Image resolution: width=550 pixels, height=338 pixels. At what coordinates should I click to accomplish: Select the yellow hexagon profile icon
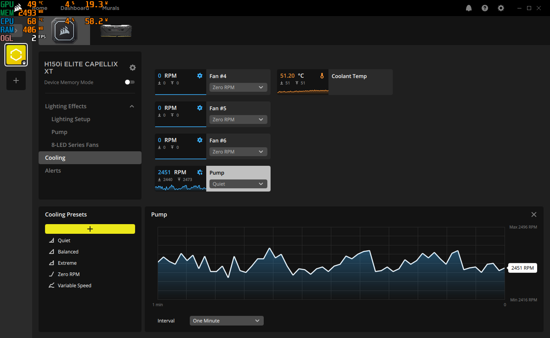16,55
